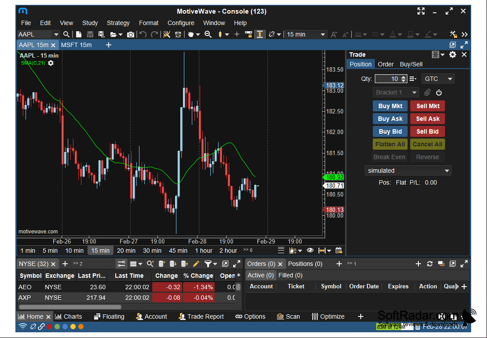487x338 pixels.
Task: Pop out the chart with the detach icon
Action: (453, 45)
